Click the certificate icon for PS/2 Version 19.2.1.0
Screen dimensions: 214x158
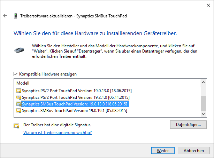[x=18, y=97]
